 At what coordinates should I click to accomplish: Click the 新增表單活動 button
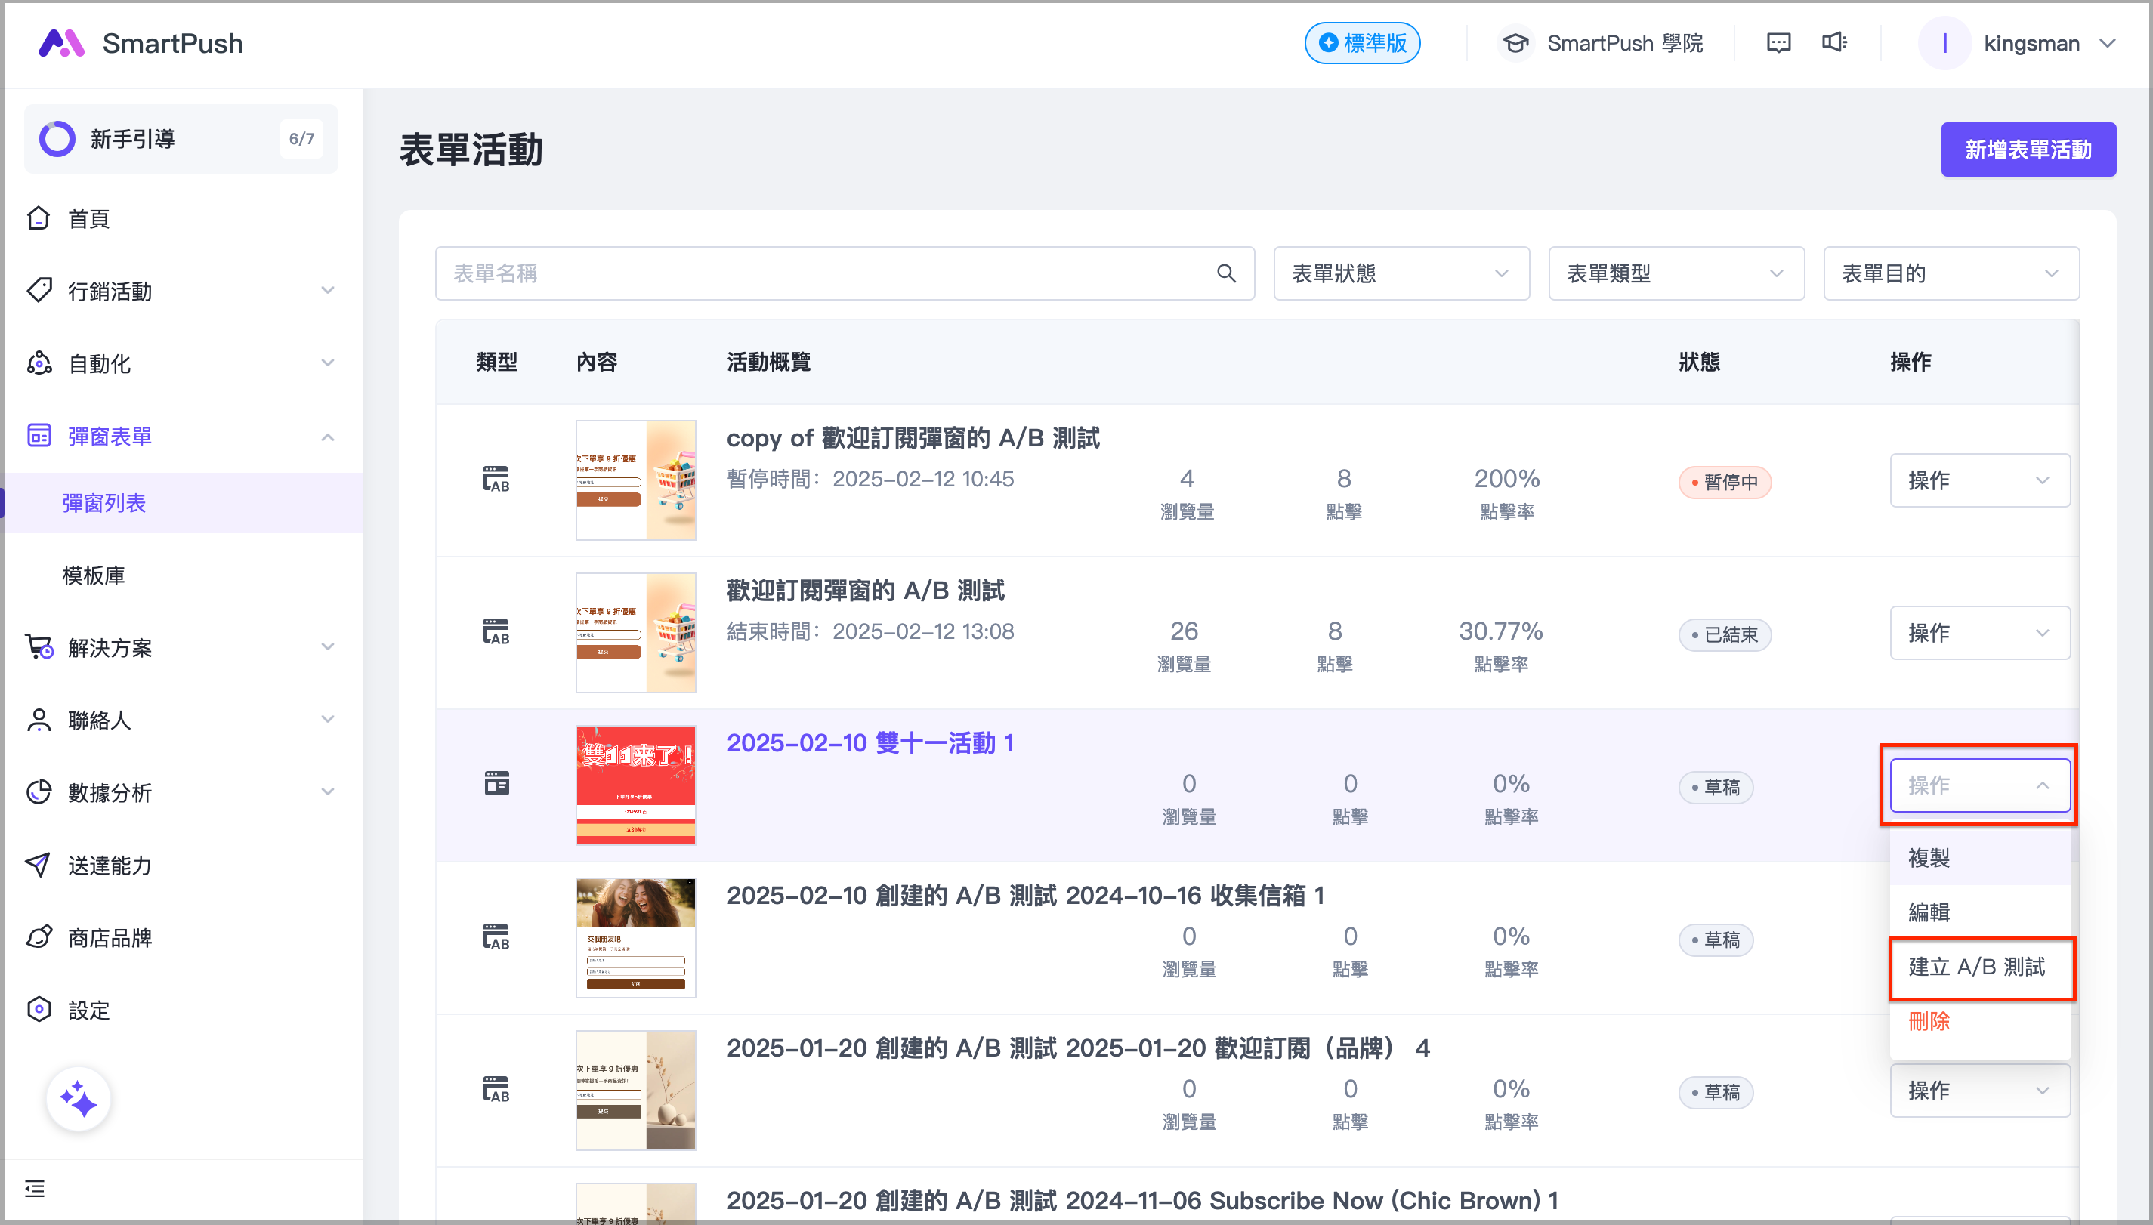pos(2028,150)
